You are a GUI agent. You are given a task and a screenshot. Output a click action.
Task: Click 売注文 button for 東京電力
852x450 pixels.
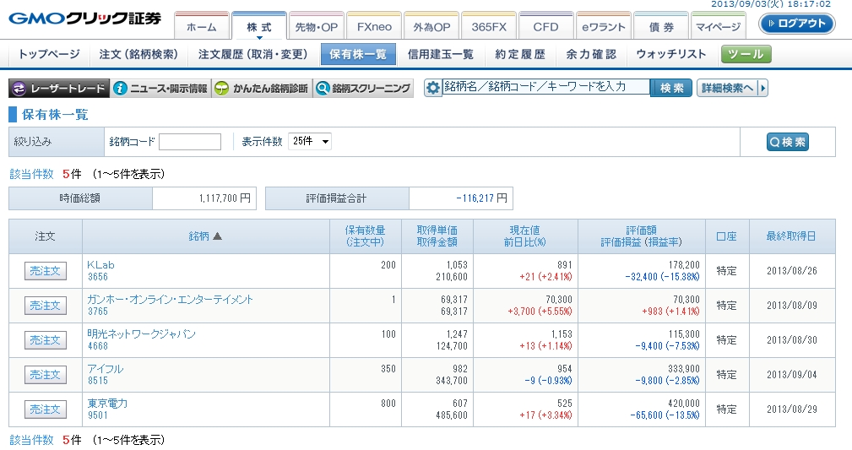[45, 409]
